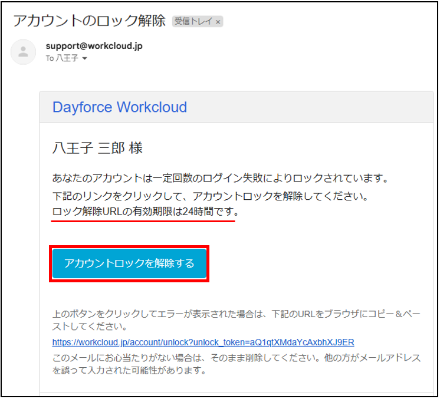Viewport: 440px width, 399px height.
Task: Click the text ストしてください below button
Action: [90, 326]
